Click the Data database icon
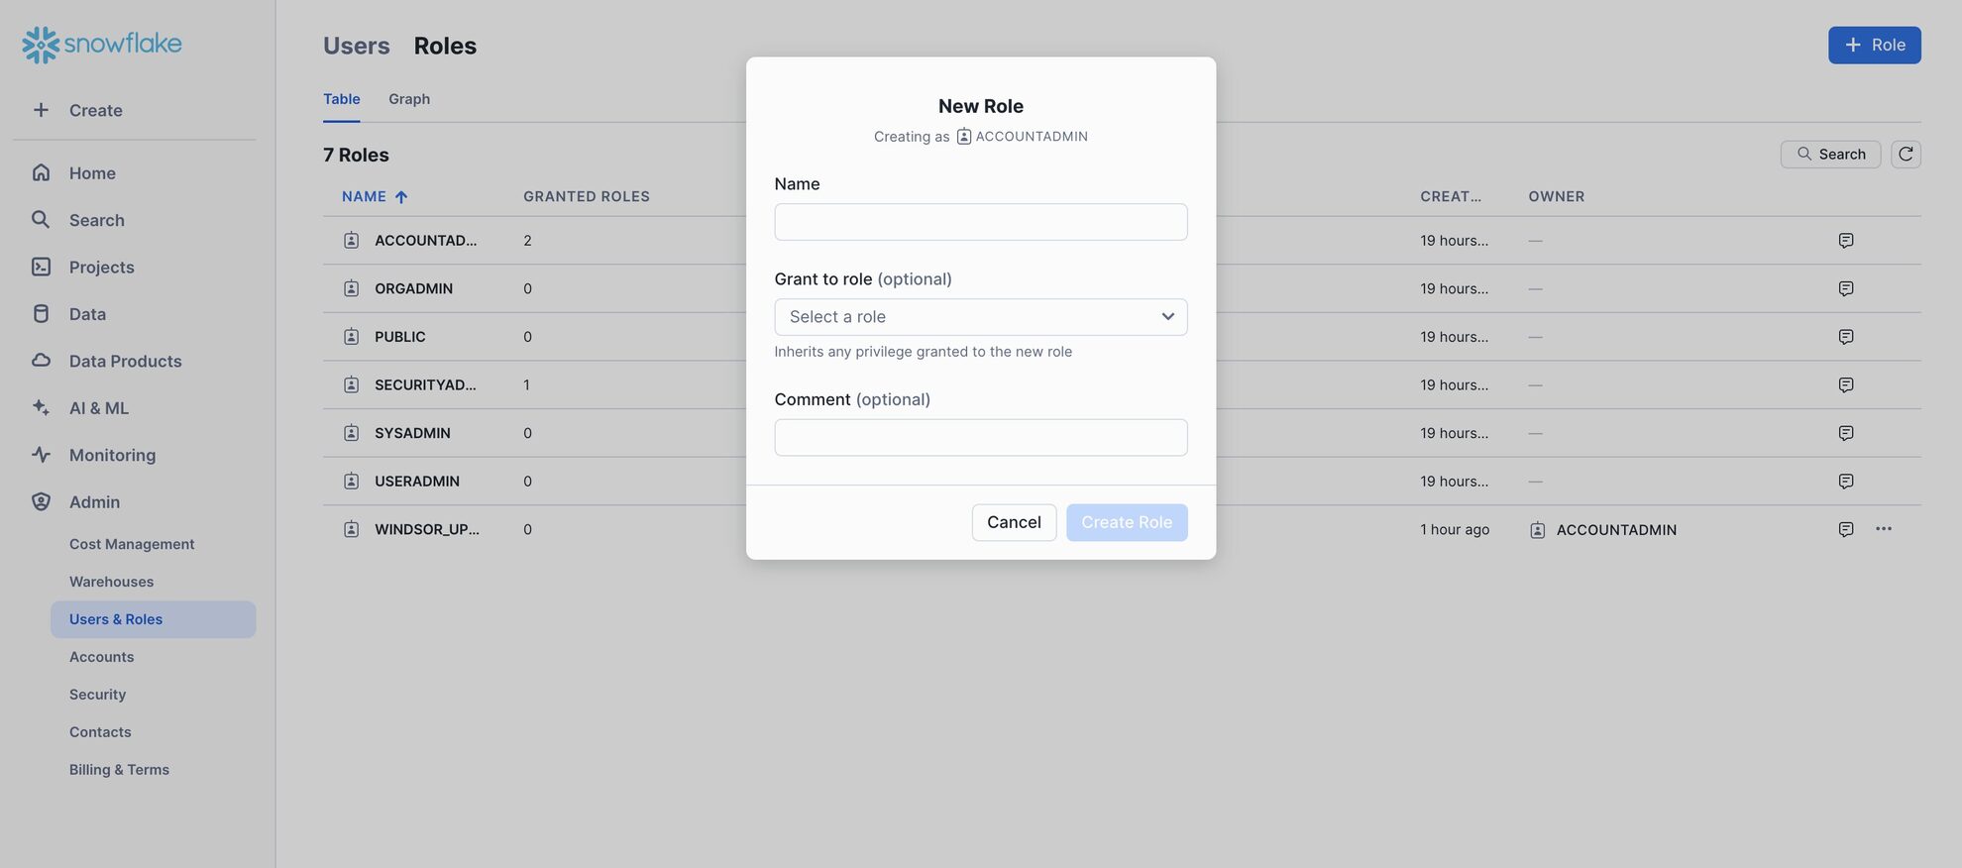 point(41,313)
